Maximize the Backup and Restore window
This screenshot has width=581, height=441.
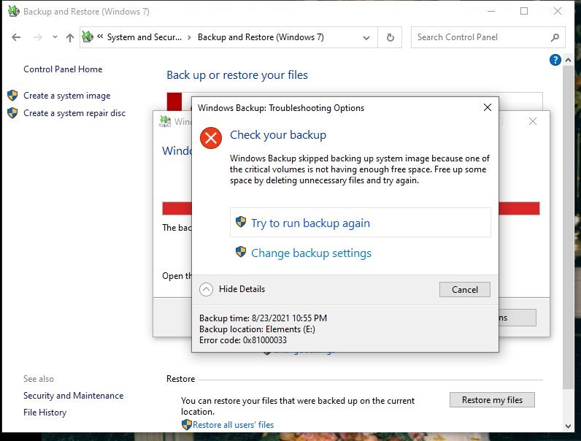click(x=524, y=11)
